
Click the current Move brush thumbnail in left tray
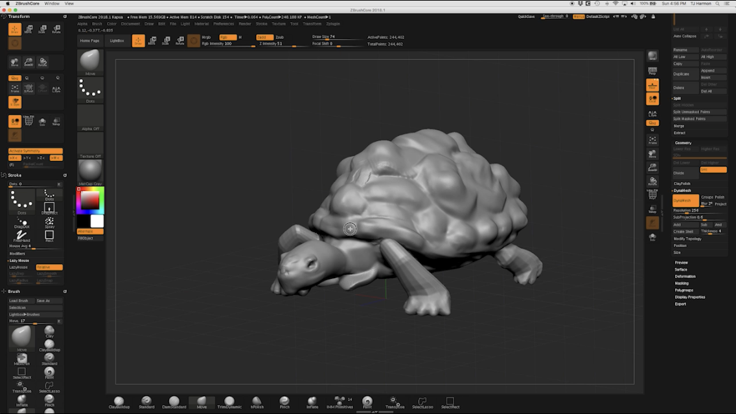pyautogui.click(x=90, y=62)
